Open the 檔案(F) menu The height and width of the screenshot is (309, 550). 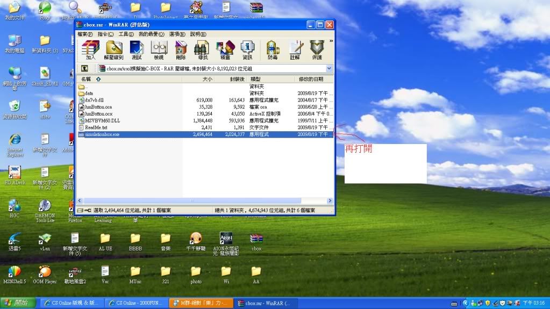(x=84, y=34)
